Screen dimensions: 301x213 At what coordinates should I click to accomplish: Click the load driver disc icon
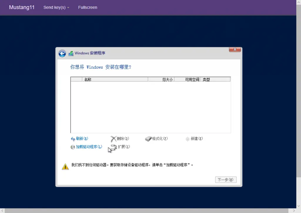coord(73,147)
